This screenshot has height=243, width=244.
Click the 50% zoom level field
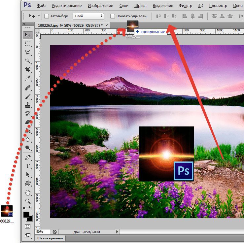click(43, 232)
